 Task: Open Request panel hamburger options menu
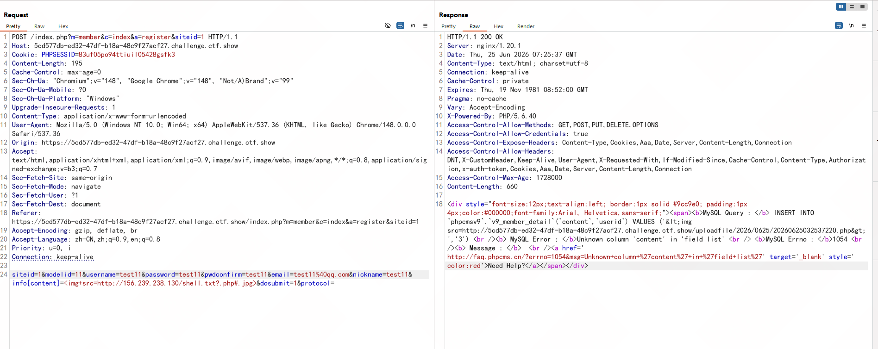425,25
